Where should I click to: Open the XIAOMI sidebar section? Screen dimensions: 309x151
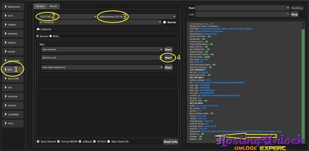pyautogui.click(x=13, y=52)
